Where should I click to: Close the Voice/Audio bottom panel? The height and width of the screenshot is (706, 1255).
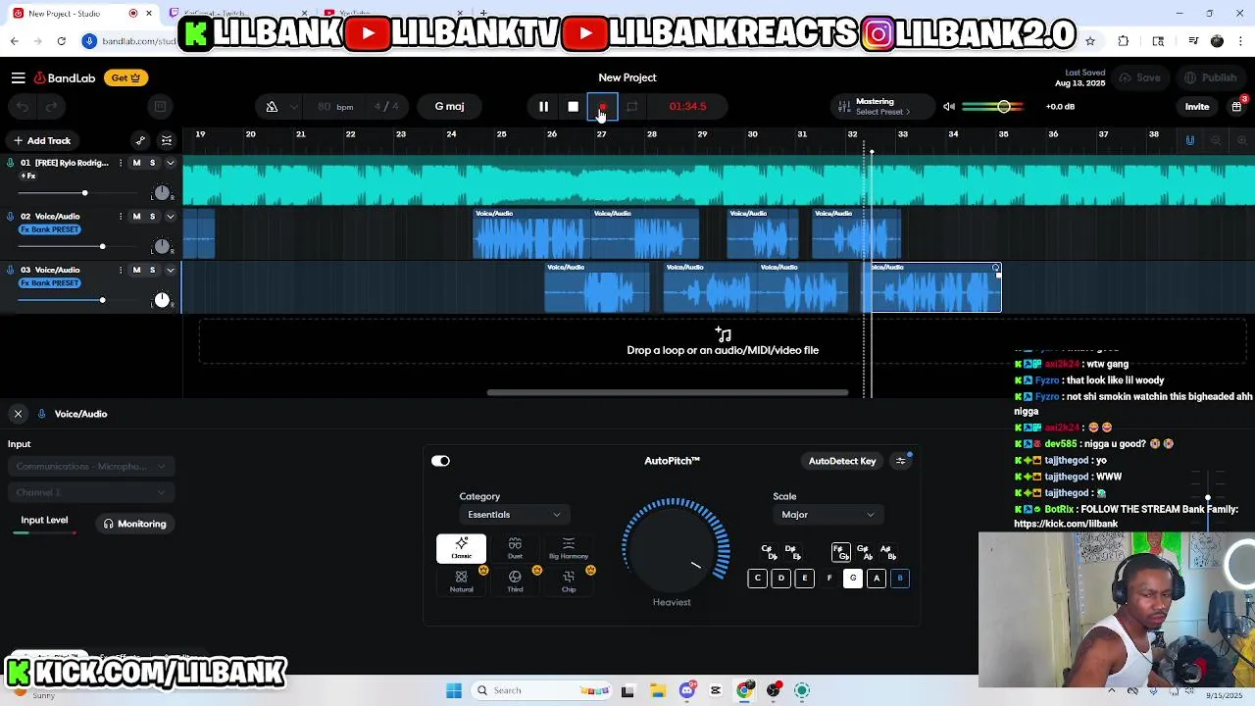pyautogui.click(x=18, y=414)
